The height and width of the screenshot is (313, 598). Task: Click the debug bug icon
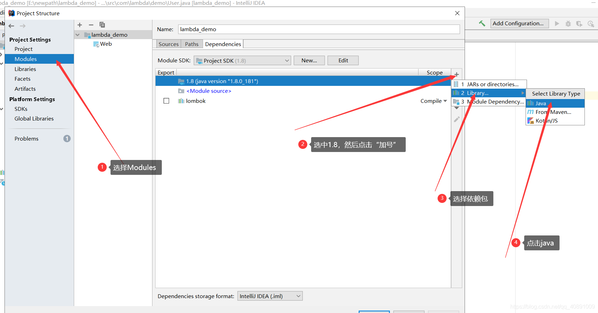coord(568,24)
